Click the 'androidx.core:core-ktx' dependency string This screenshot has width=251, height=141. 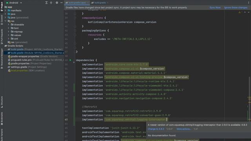[x=126, y=64]
